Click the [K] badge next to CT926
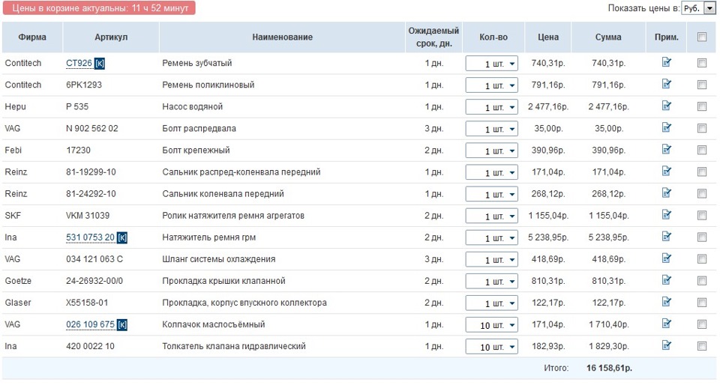Image resolution: width=720 pixels, height=385 pixels. tap(100, 64)
